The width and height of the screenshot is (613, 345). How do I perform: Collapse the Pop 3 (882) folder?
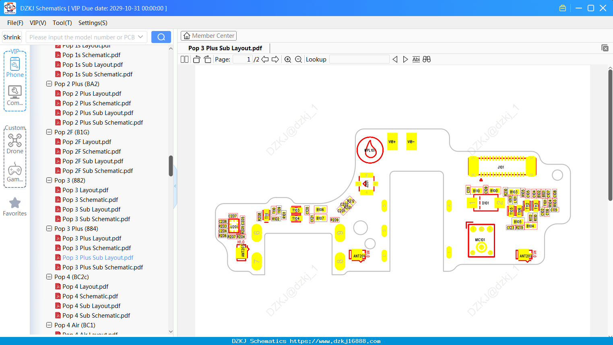coord(49,180)
